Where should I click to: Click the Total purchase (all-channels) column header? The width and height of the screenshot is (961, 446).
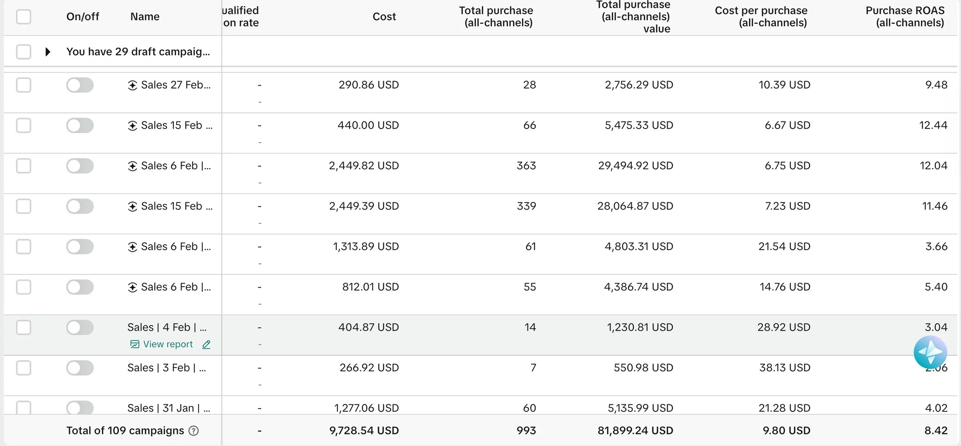pyautogui.click(x=496, y=17)
